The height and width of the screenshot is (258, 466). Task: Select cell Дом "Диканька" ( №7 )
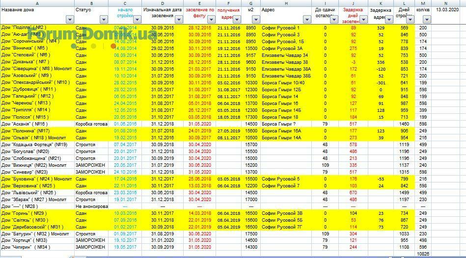tap(37, 62)
